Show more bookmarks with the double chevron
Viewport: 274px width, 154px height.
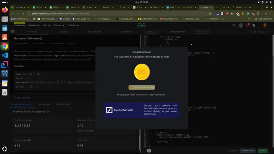coord(249,19)
